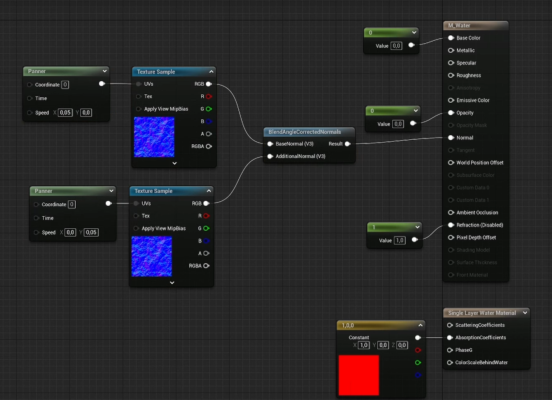Click the white output pin of the 1,0,0 Constant
This screenshot has width=552, height=400.
coord(418,338)
